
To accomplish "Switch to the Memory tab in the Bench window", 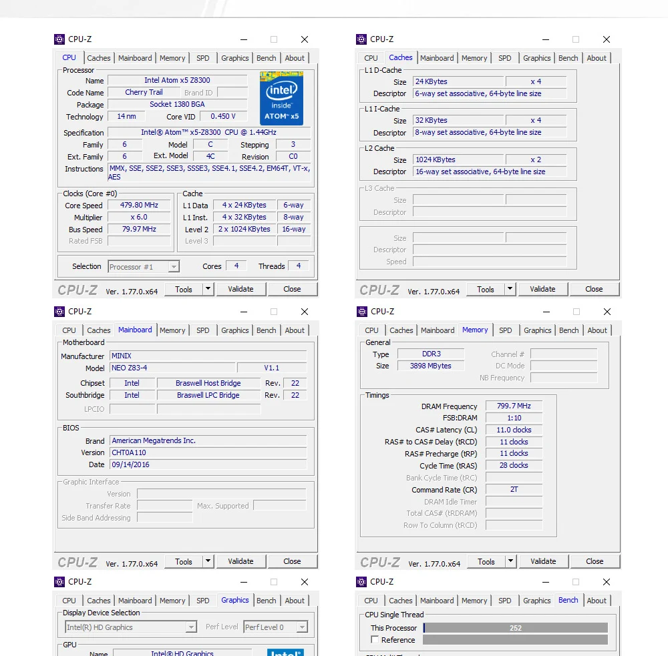I will [474, 601].
